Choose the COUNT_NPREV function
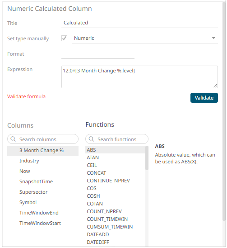The height and width of the screenshot is (248, 227). (115, 211)
